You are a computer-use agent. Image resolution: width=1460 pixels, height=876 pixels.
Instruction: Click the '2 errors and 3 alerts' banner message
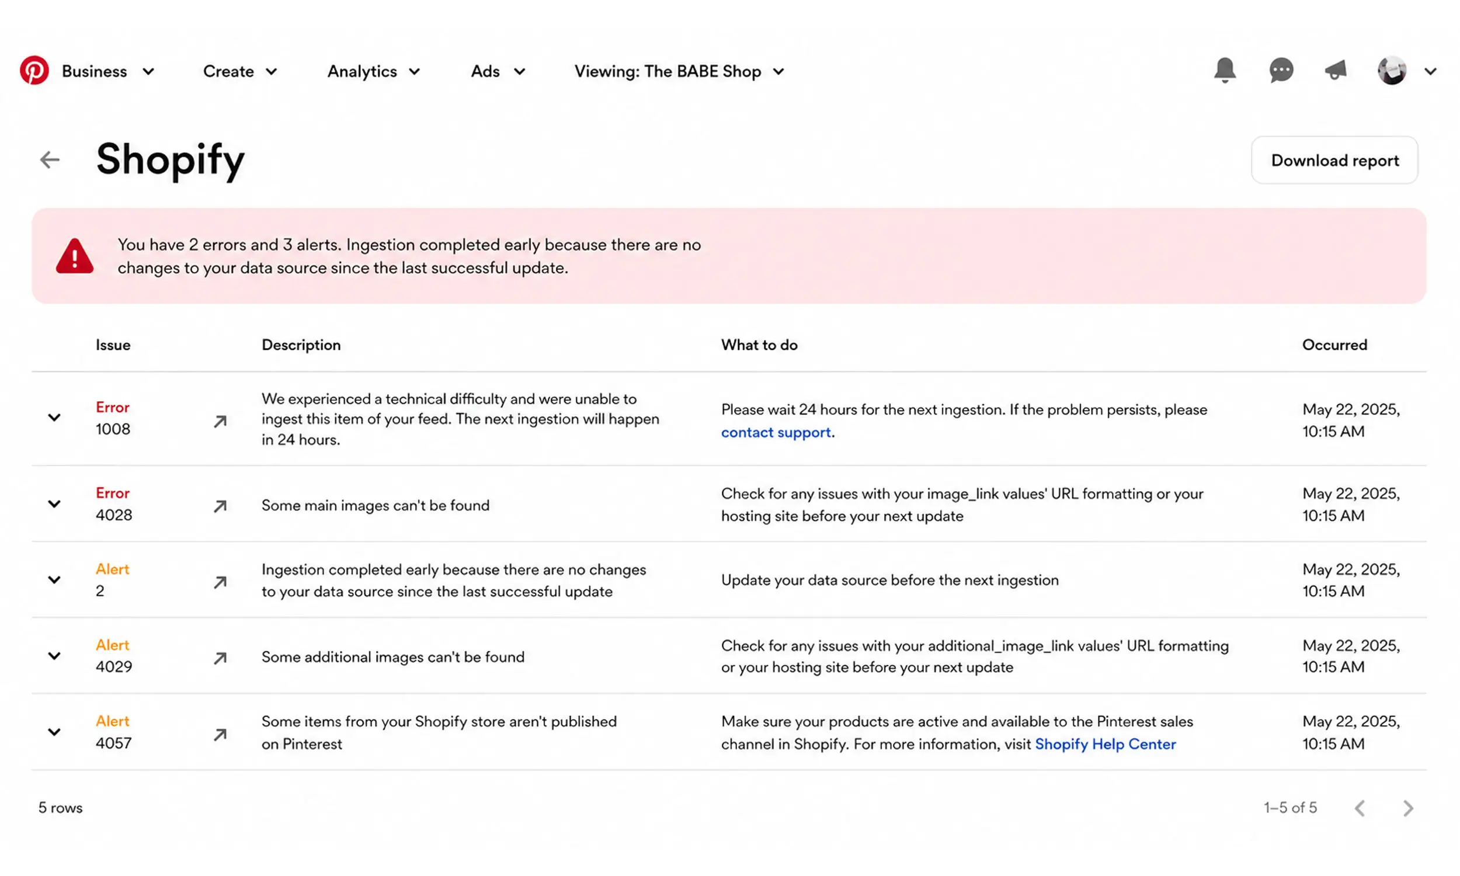(x=409, y=256)
